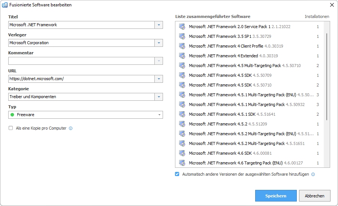Open the Kategorie dropdown arrow

click(x=159, y=97)
